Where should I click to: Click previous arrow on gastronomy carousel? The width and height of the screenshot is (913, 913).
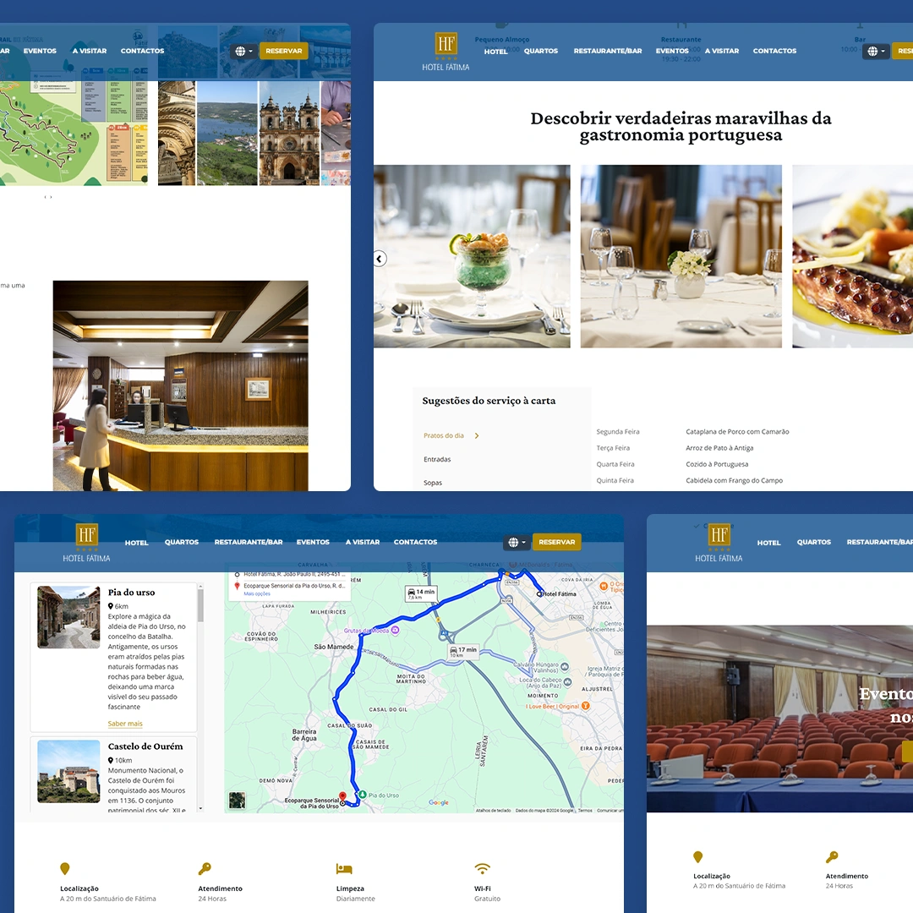coord(380,259)
